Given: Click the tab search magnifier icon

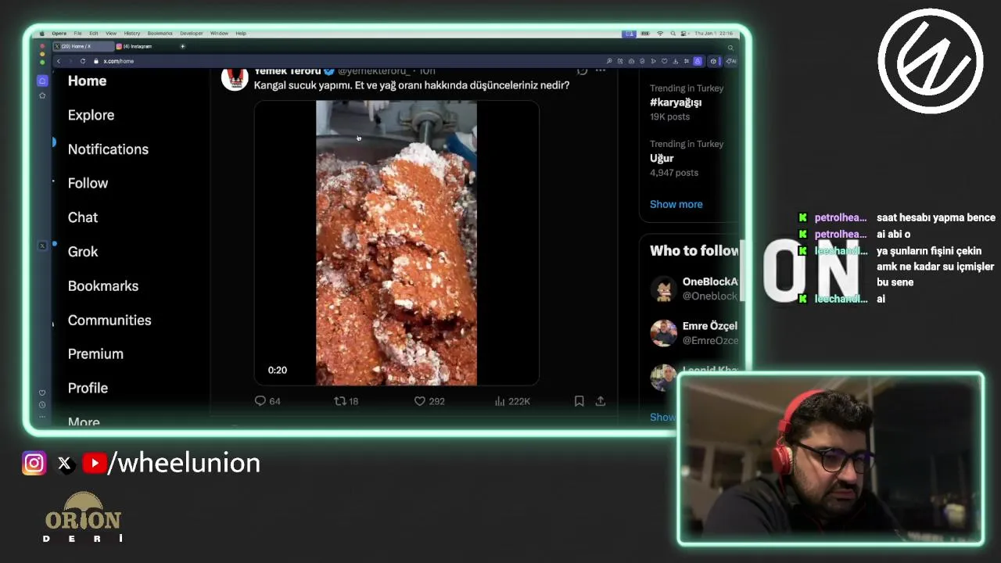Looking at the screenshot, I should click(730, 48).
